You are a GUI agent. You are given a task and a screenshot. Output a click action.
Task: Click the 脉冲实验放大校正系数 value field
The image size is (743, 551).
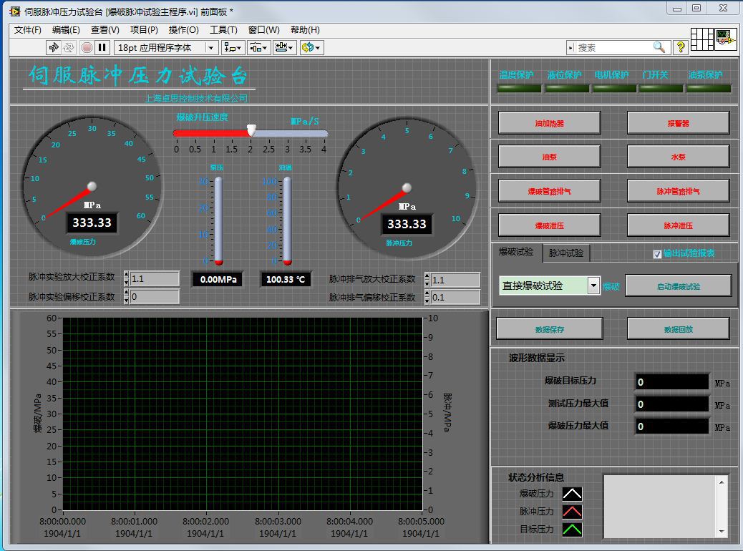click(x=155, y=278)
